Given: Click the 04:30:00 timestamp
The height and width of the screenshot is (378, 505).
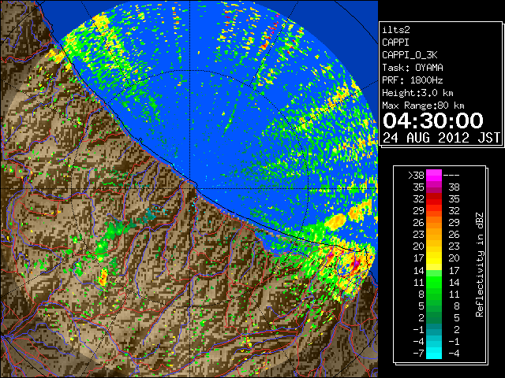Looking at the screenshot, I should (433, 120).
